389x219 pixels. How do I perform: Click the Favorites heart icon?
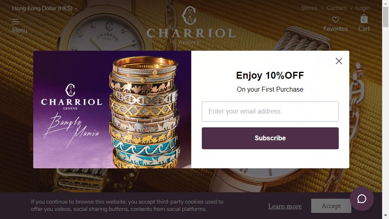click(336, 19)
